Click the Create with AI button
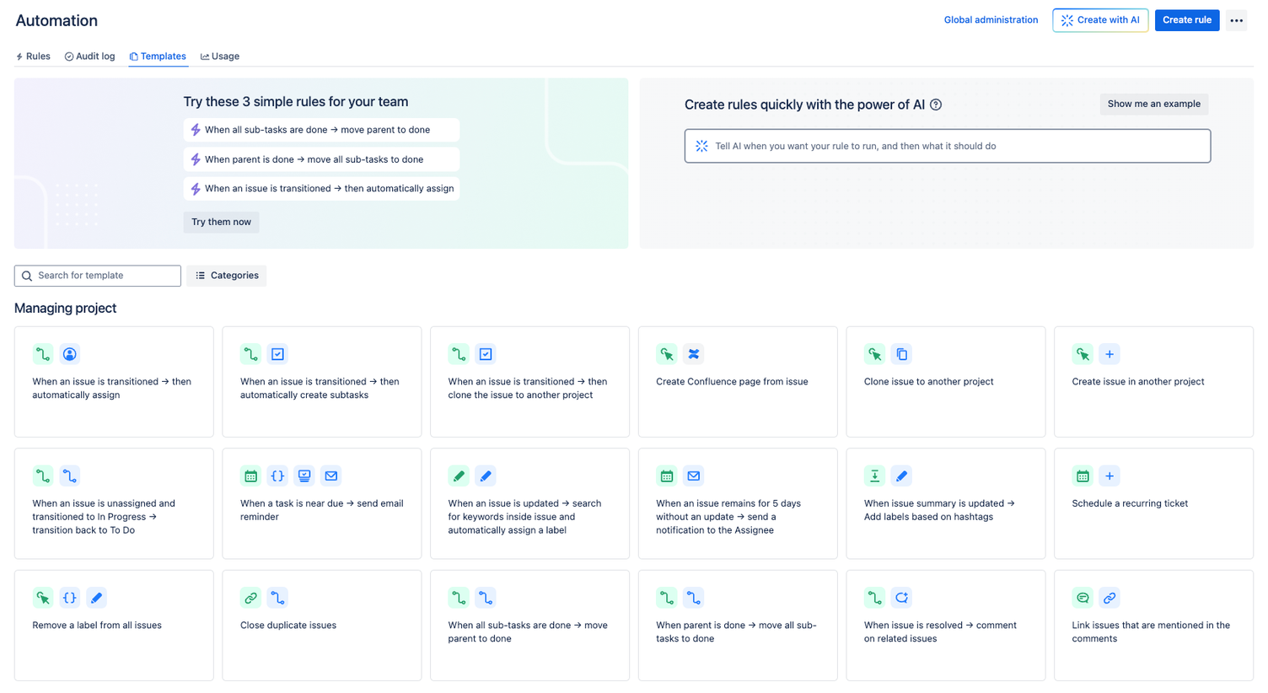The height and width of the screenshot is (693, 1268). [x=1100, y=20]
